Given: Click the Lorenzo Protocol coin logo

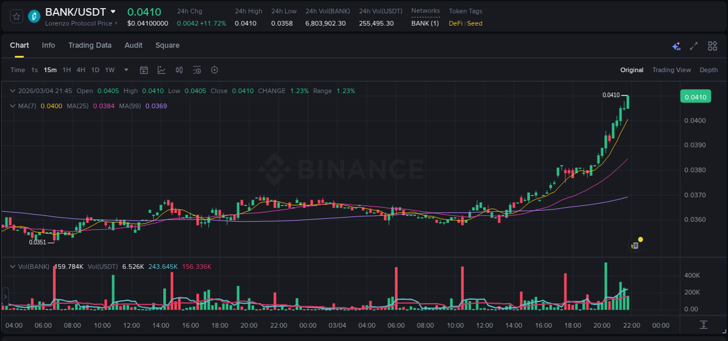Looking at the screenshot, I should (x=34, y=16).
